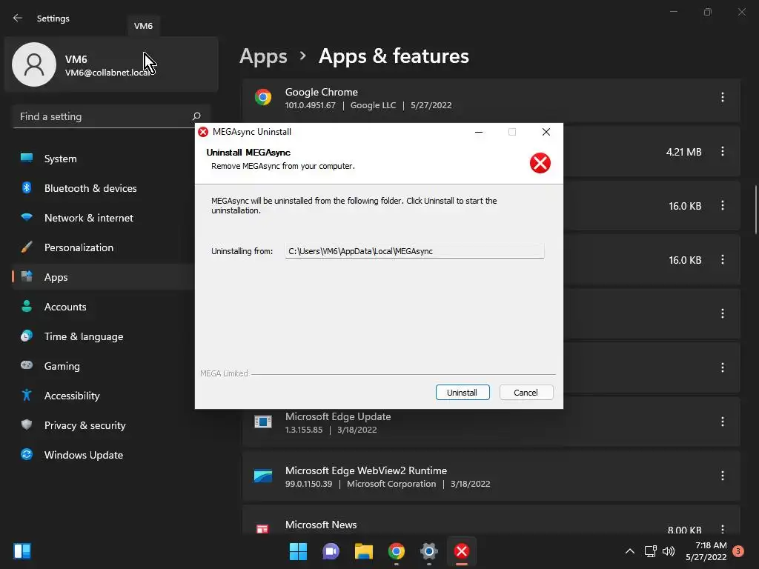Open Accessibility settings
The image size is (759, 569).
(103, 396)
